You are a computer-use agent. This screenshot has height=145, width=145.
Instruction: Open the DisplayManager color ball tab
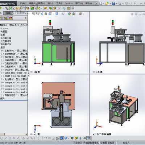pyautogui.click(x=11, y=18)
